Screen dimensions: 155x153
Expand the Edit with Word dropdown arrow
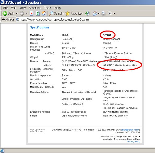coord(114,13)
